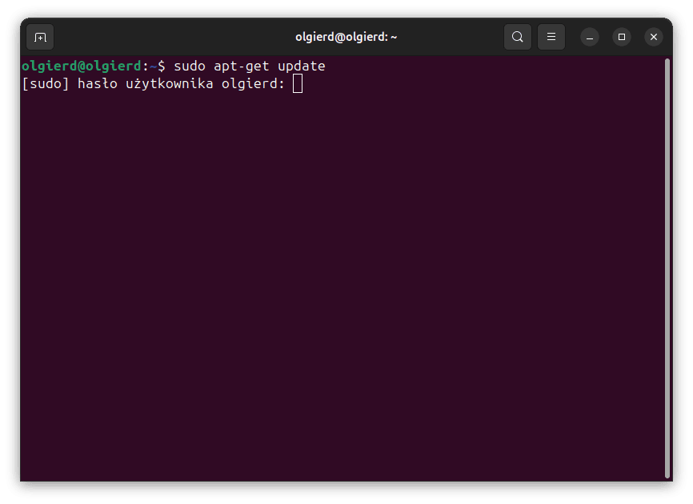Open a new terminal tab

tap(40, 37)
